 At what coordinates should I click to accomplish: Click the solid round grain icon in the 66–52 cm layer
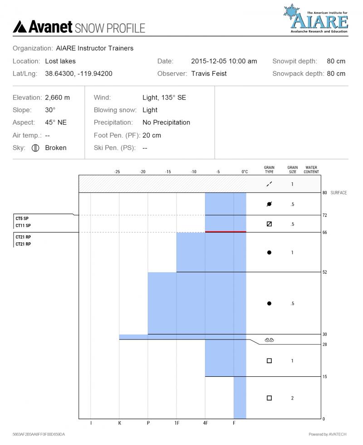269,252
